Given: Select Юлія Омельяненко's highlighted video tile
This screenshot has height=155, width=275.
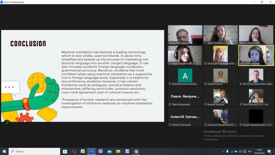Looking at the screenshot, I should click(x=256, y=55).
